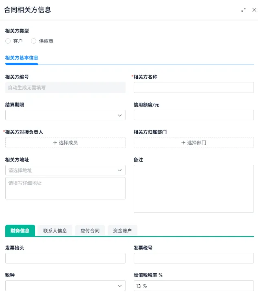Open the 应付合同 tab

click(90, 230)
